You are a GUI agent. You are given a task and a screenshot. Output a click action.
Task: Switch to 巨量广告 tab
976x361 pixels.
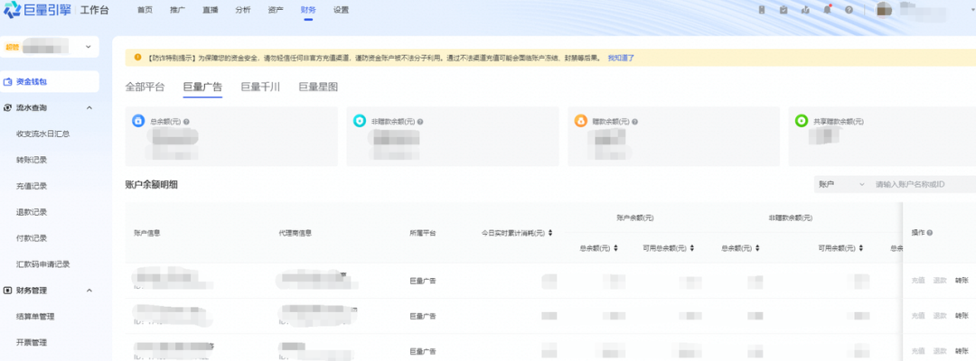202,87
